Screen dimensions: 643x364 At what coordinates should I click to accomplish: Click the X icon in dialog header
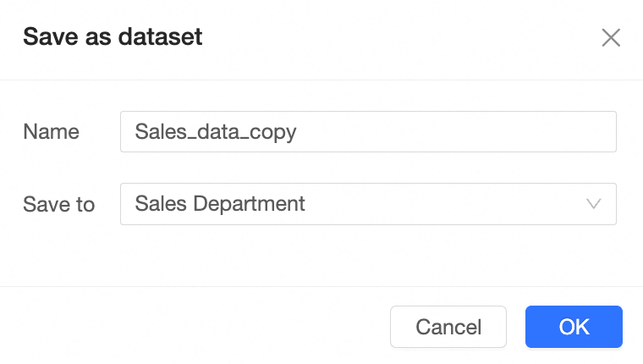coord(611,37)
